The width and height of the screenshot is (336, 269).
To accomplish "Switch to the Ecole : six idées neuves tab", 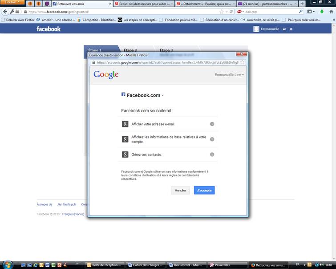I will tap(144, 4).
